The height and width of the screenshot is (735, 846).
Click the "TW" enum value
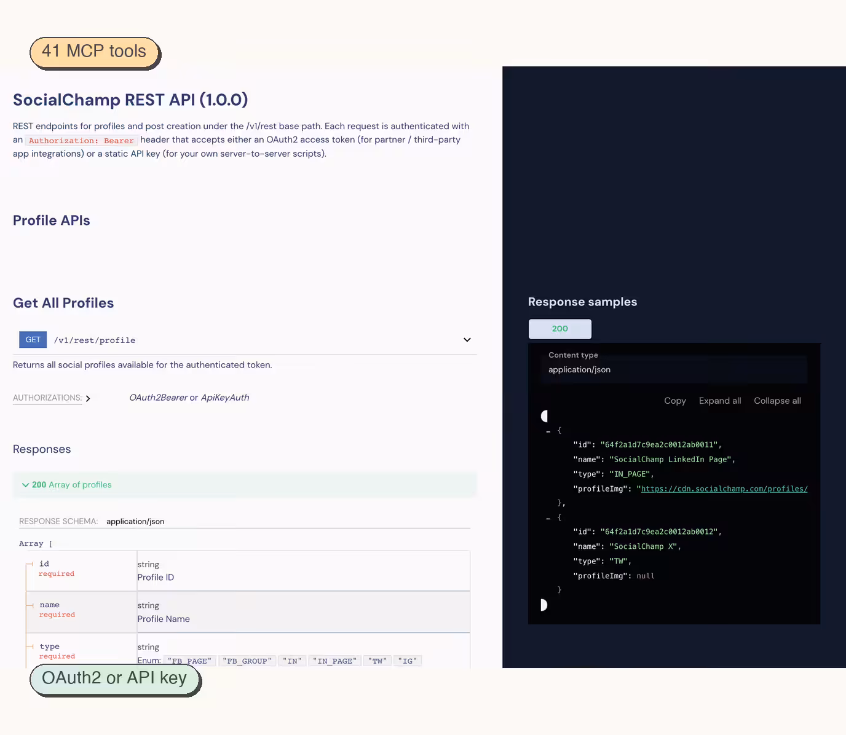point(378,661)
